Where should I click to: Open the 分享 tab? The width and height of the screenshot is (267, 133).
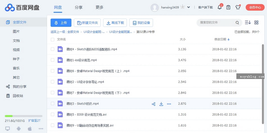point(78,8)
